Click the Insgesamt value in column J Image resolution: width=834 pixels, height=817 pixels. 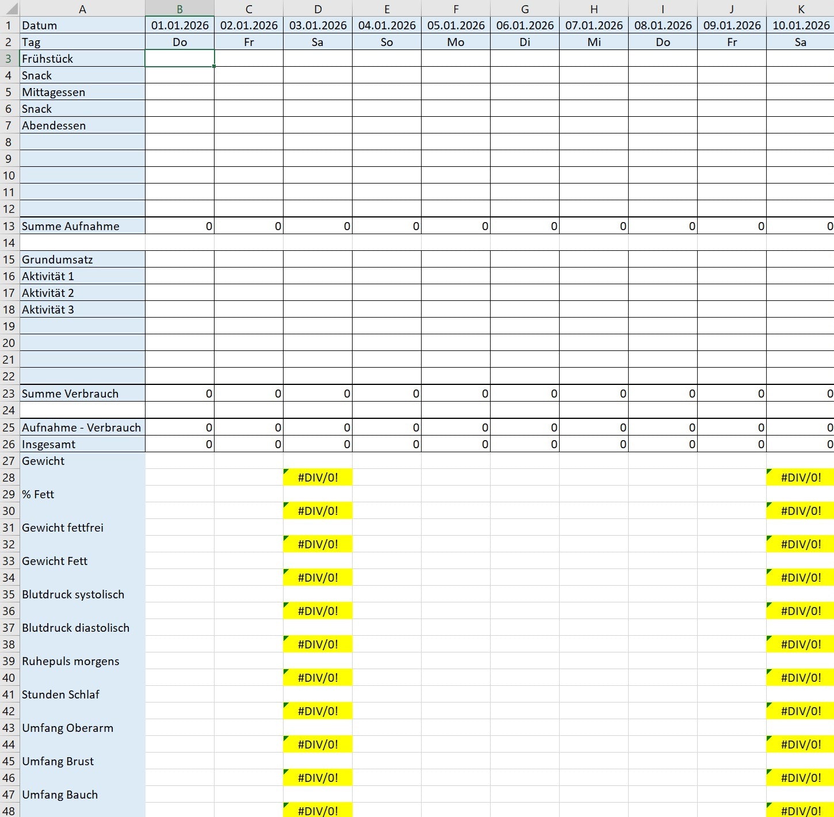[x=732, y=444]
